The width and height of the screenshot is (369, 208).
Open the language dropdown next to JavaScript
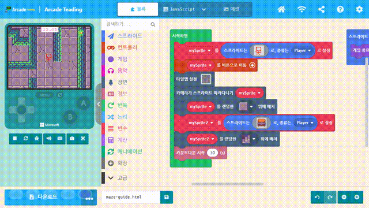[x=204, y=9]
